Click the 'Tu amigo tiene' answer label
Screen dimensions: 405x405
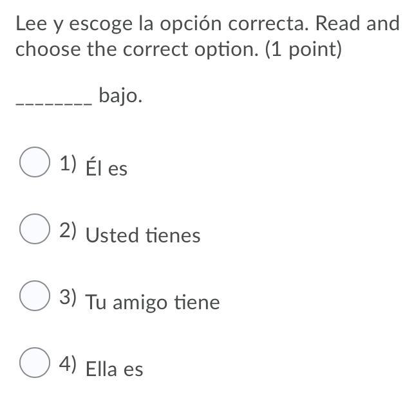click(x=152, y=302)
